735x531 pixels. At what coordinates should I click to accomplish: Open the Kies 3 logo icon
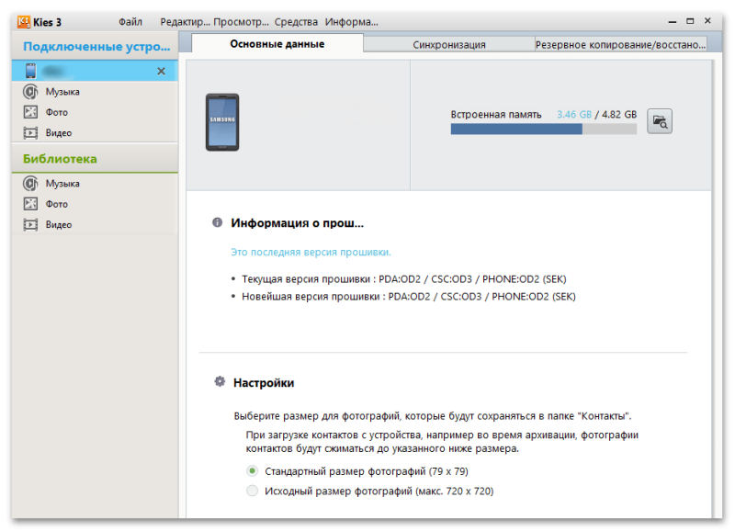pyautogui.click(x=24, y=22)
